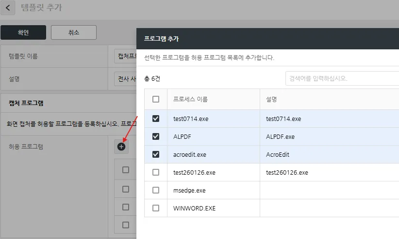Select the test0714.exe process name cell

pos(214,119)
